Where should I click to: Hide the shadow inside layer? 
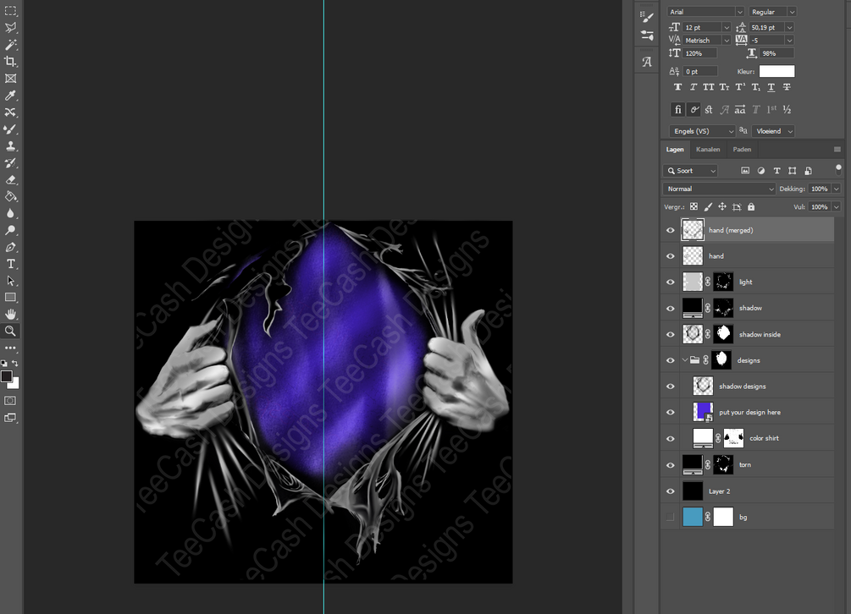(x=671, y=334)
